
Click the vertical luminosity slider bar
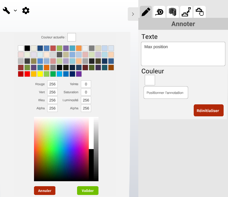[96, 148]
